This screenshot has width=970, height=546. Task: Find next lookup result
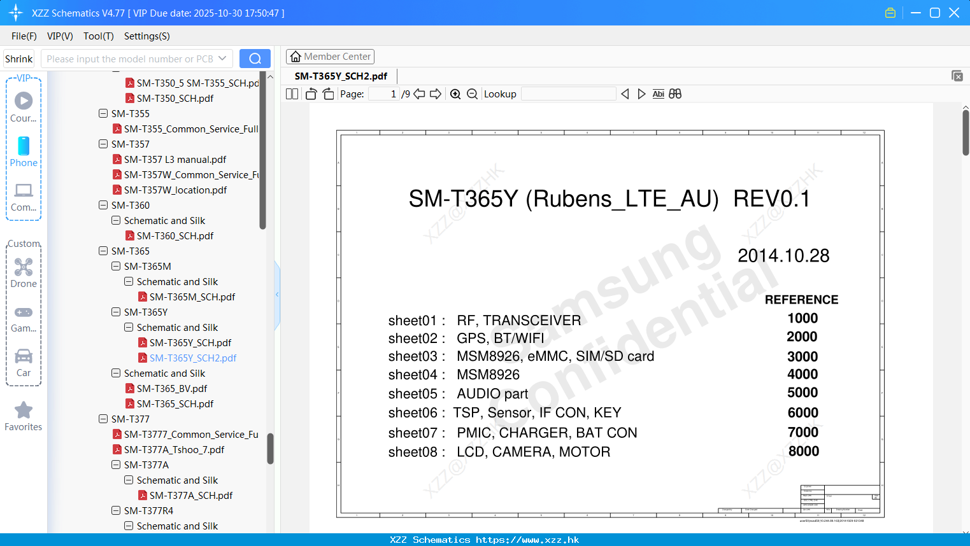(x=641, y=94)
